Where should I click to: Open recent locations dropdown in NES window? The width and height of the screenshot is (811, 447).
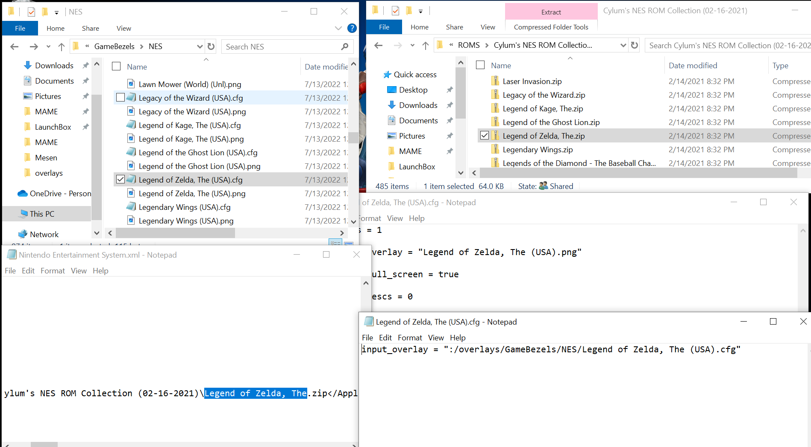coord(48,46)
